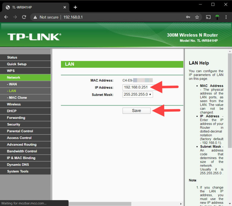Open the Status menu item

click(x=25, y=57)
